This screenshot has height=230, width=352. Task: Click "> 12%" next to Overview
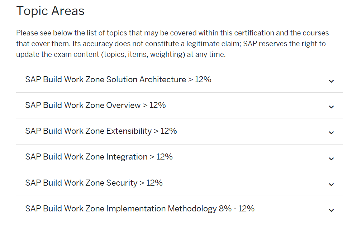tap(154, 105)
